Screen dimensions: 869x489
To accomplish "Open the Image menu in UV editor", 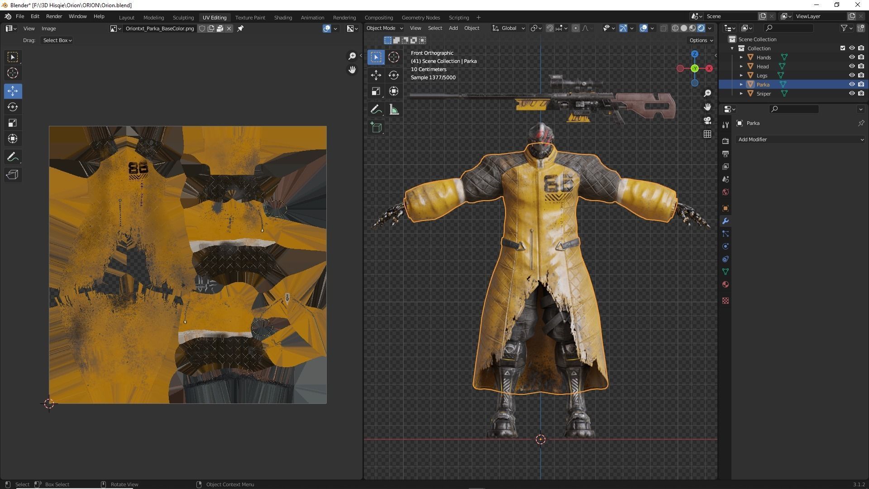I will [x=48, y=29].
